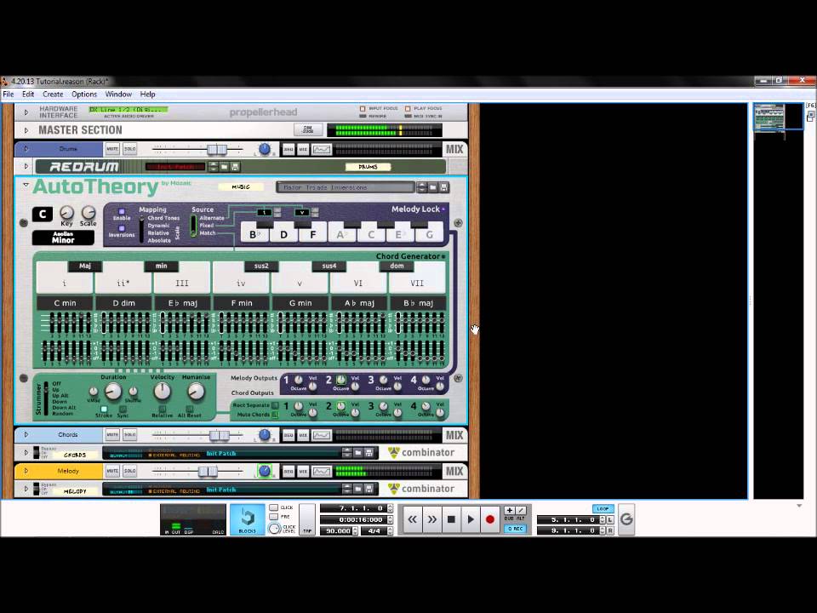Click the Rewind transport button
Screen dimensions: 817x613
(x=412, y=519)
